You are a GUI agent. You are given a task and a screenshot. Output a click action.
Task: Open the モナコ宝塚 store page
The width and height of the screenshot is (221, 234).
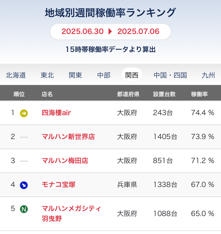pyautogui.click(x=59, y=185)
